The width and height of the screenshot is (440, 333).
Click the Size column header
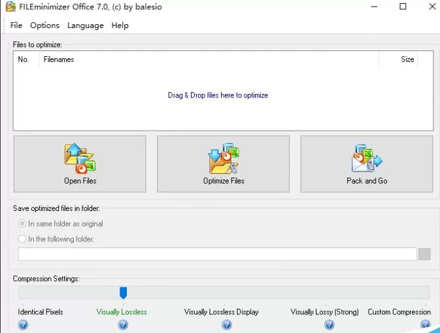point(398,59)
